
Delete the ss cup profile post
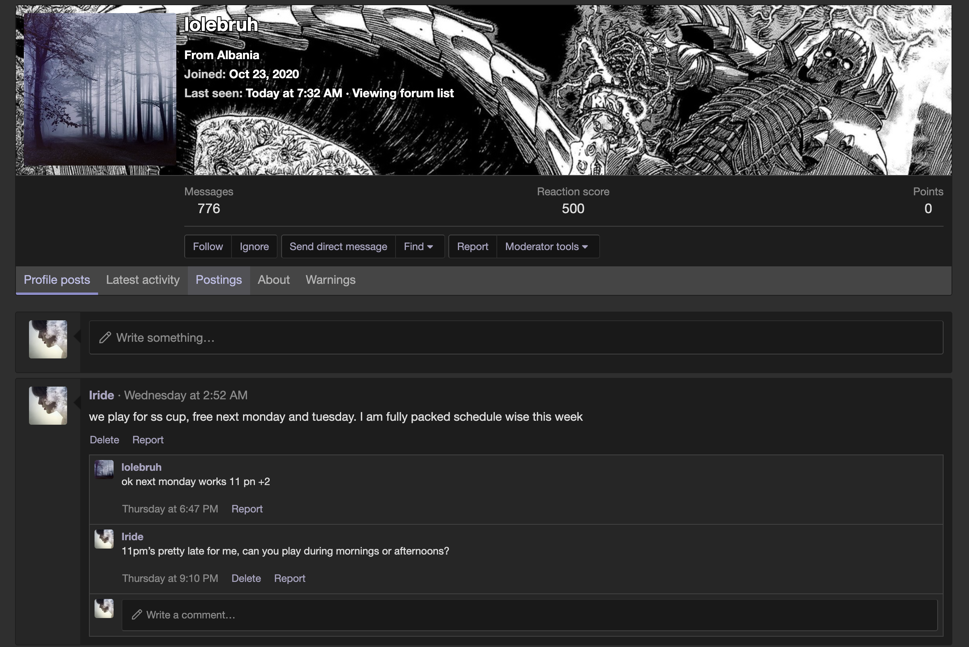104,440
